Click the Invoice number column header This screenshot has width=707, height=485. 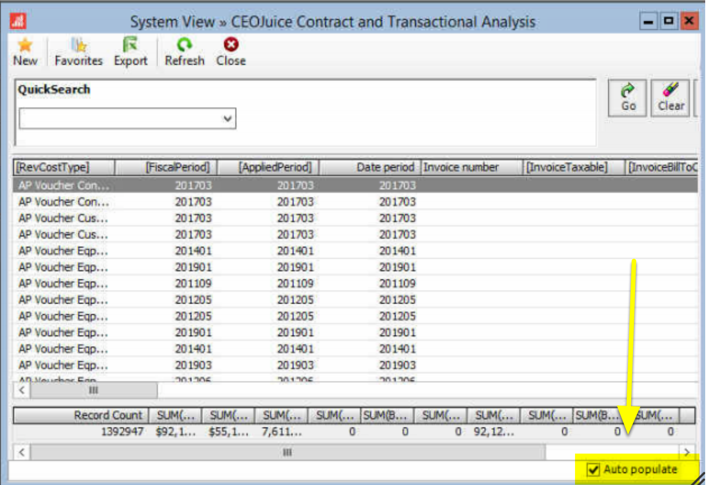472,167
